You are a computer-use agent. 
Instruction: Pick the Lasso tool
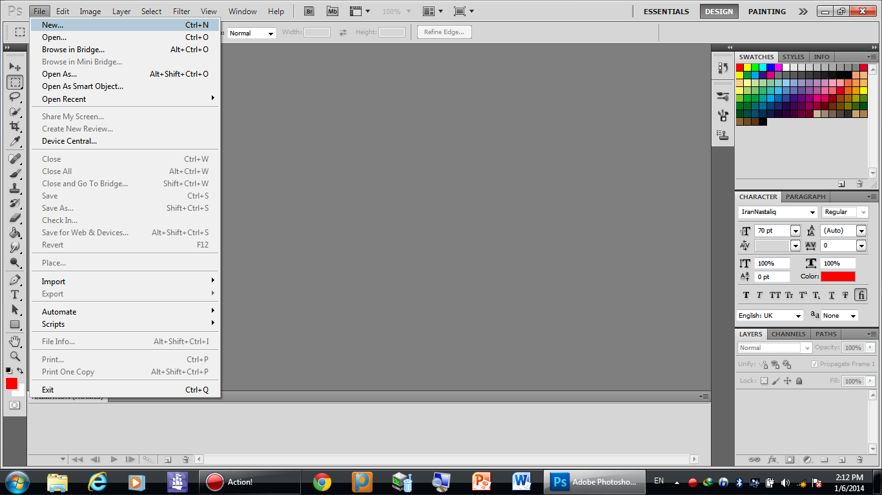pos(15,97)
